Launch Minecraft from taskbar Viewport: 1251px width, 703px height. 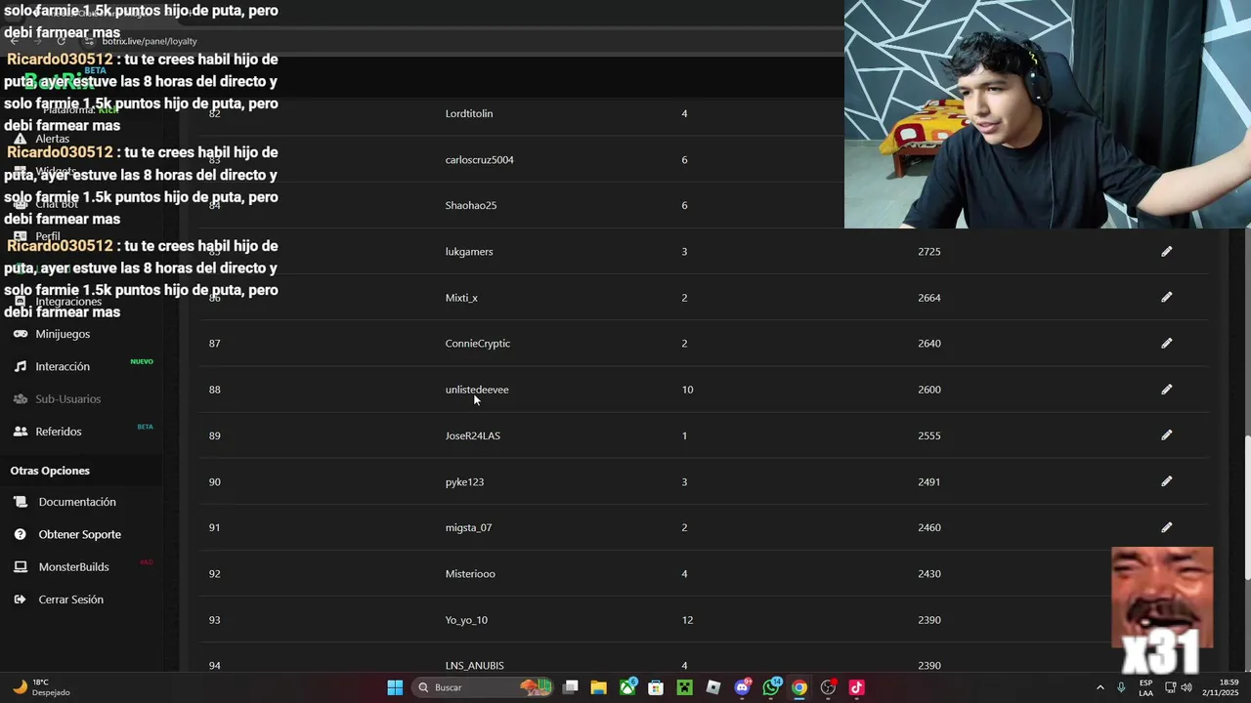coord(685,687)
